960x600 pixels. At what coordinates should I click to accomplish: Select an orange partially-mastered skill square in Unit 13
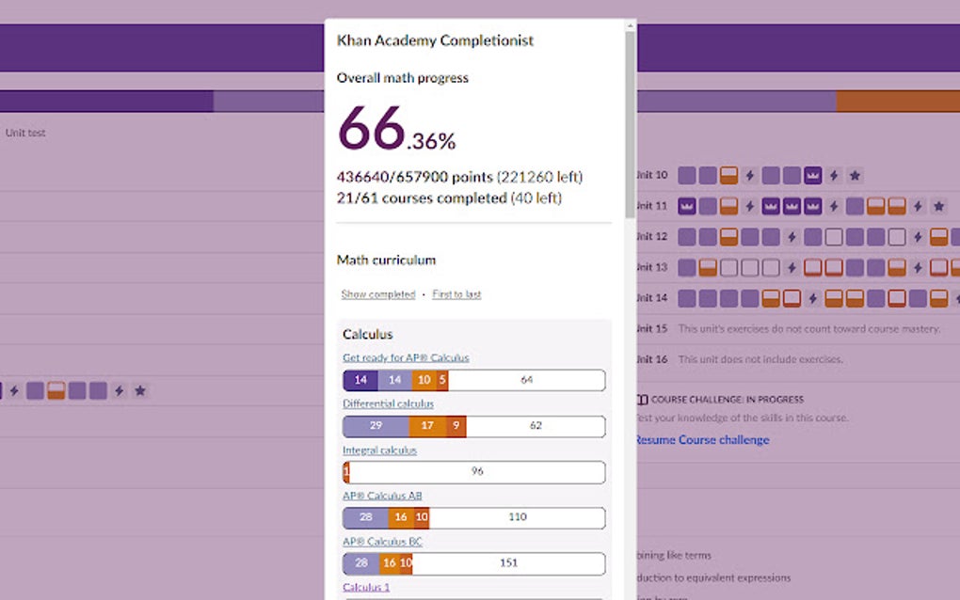coord(706,266)
